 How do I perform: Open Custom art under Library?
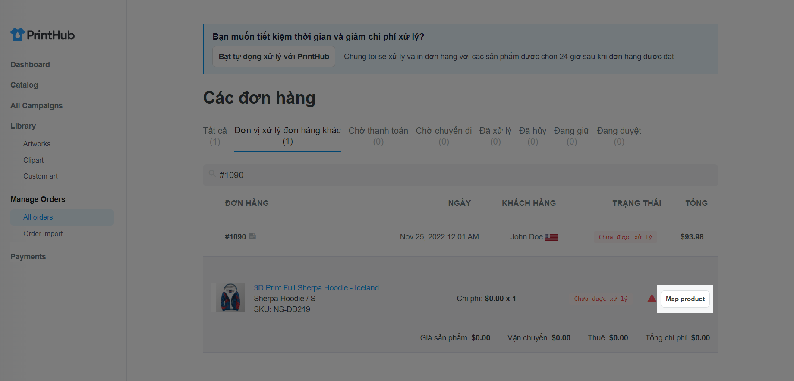(41, 176)
